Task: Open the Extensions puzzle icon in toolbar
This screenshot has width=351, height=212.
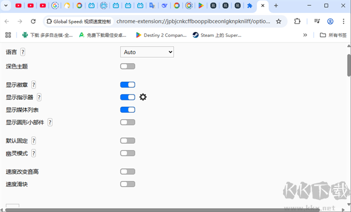Action: tap(297, 21)
